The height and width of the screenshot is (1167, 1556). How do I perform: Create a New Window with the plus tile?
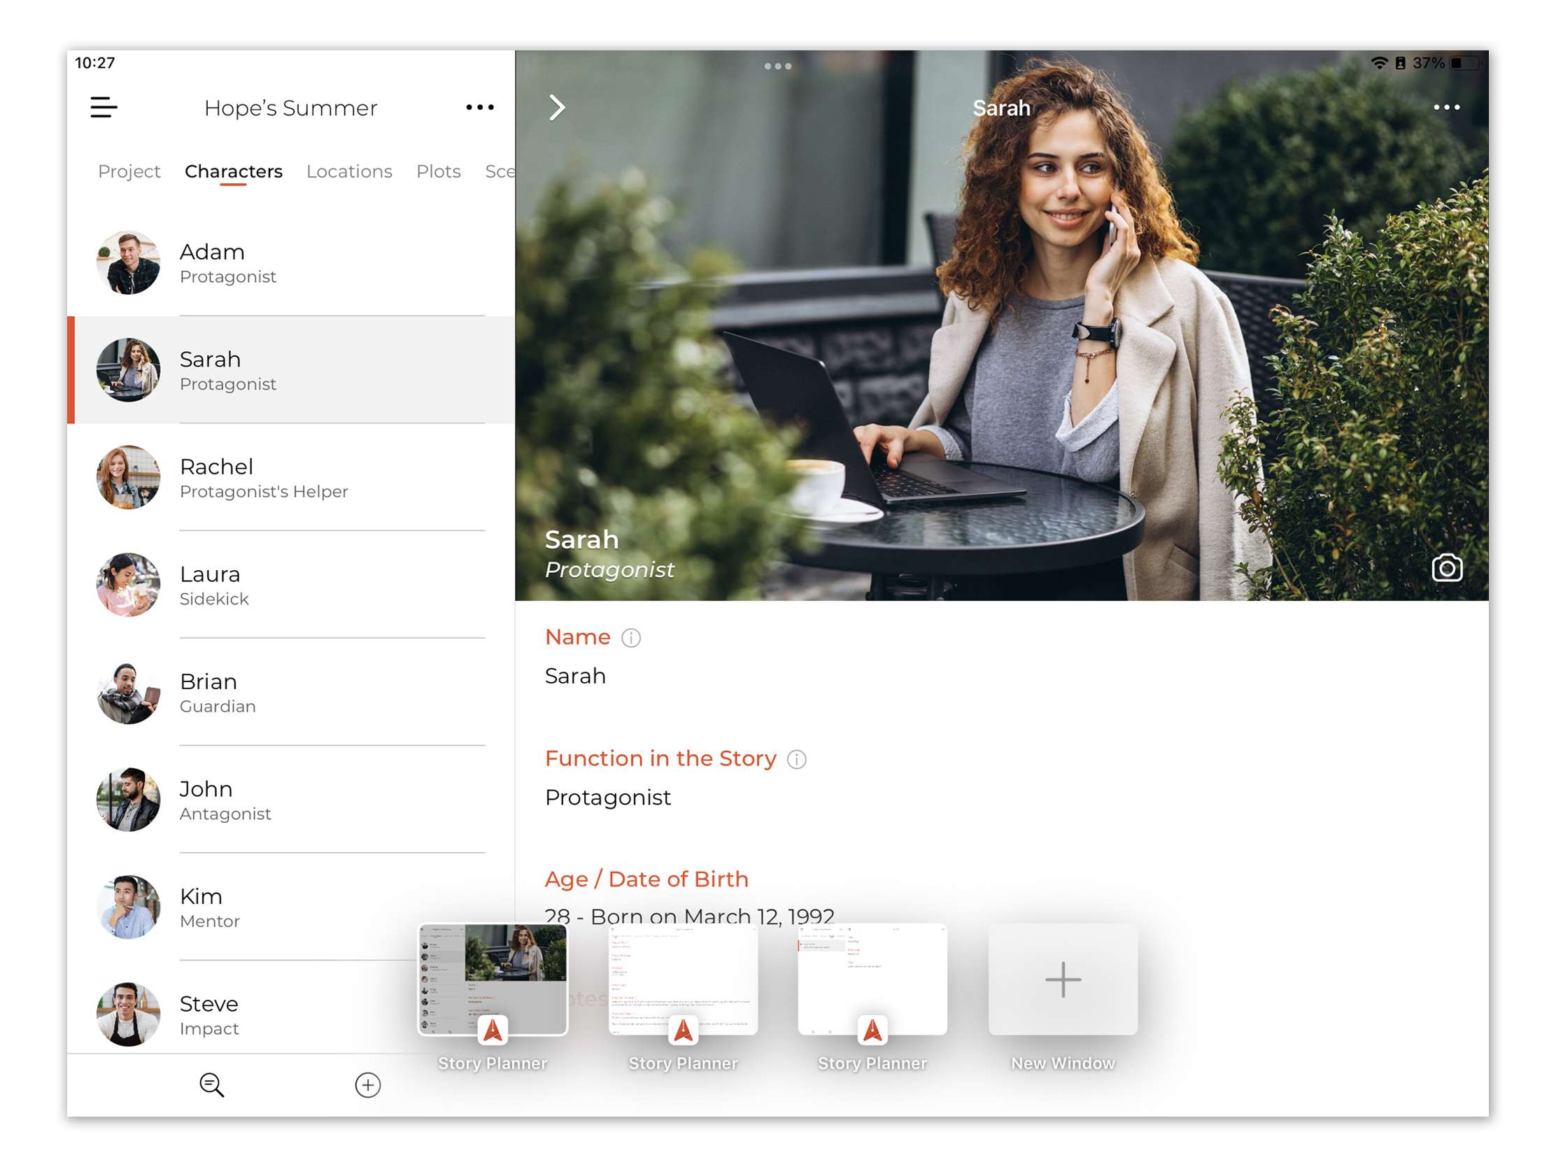pyautogui.click(x=1063, y=980)
